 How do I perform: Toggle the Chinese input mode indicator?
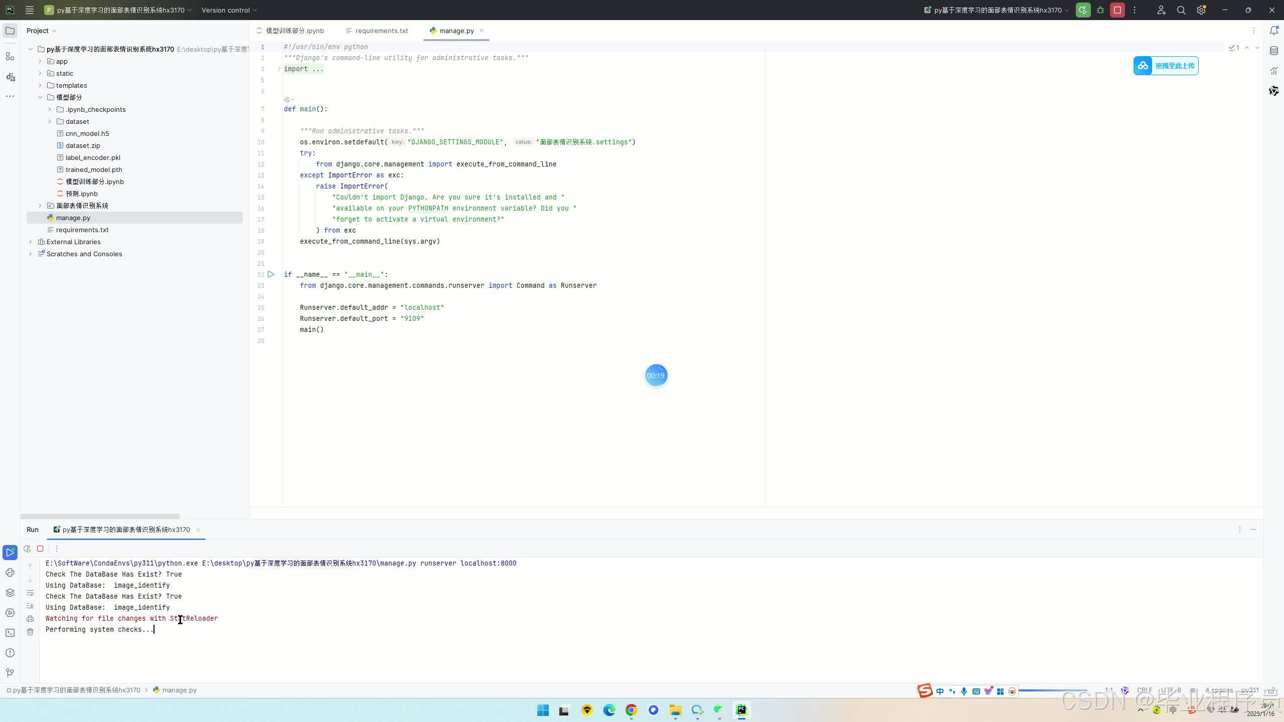tap(940, 691)
